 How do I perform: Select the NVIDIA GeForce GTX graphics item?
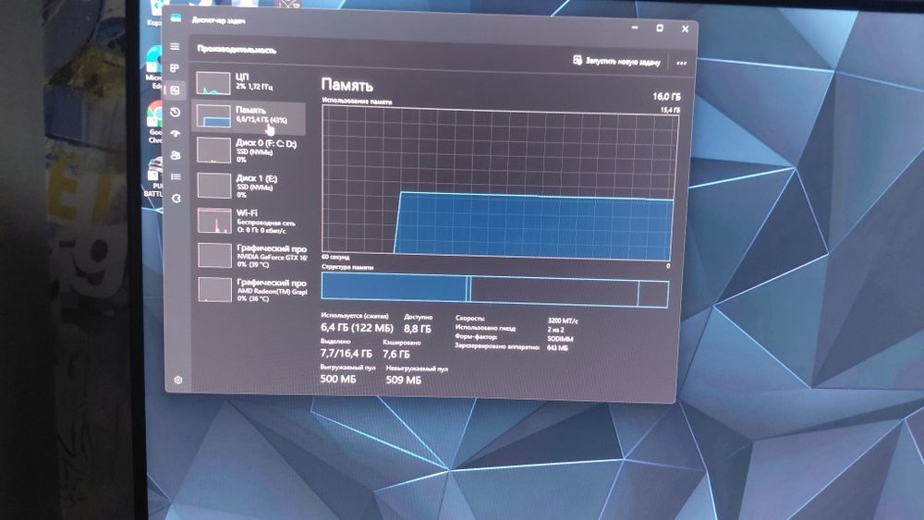tap(252, 256)
